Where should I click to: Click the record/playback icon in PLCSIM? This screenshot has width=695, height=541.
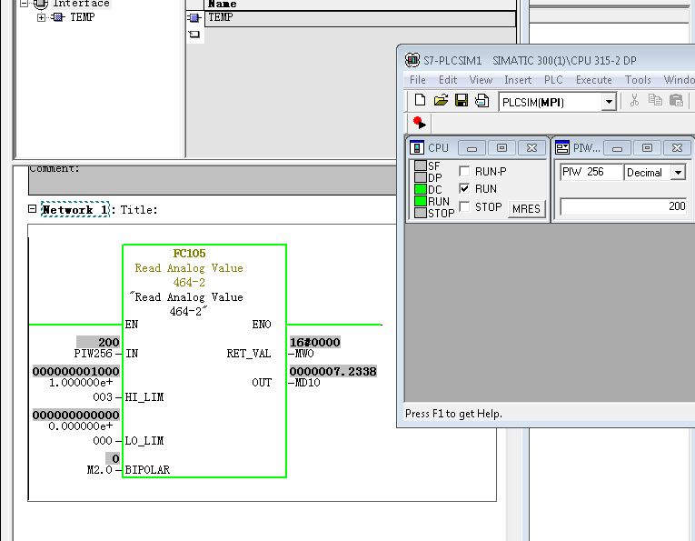(x=418, y=122)
